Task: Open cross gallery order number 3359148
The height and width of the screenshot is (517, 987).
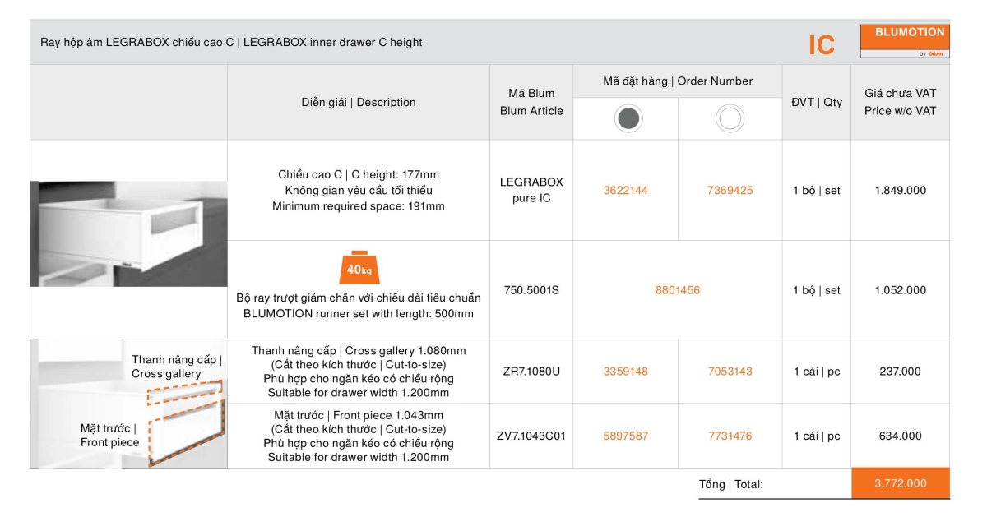Action: (x=625, y=372)
